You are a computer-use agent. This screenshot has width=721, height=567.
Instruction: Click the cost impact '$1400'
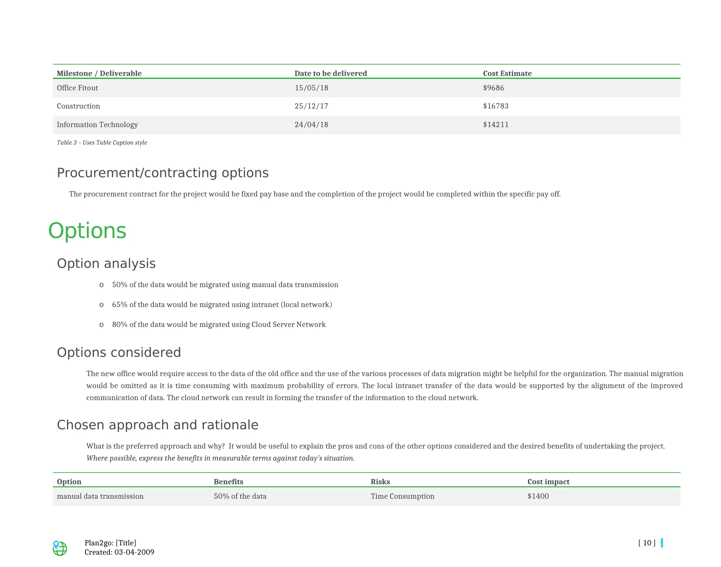(x=538, y=496)
